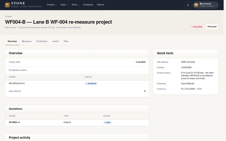Viewport: 226px width, 141px height.
Task: Click the Projects breadcrumb link
Action: click(8, 16)
